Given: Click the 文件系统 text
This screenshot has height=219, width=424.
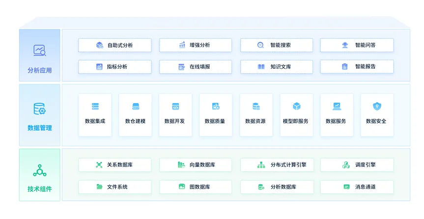Looking at the screenshot, I should coord(117,187).
